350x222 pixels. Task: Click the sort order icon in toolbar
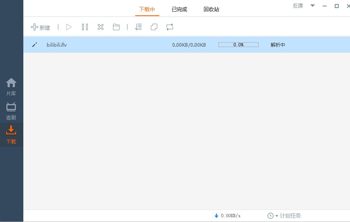138,27
